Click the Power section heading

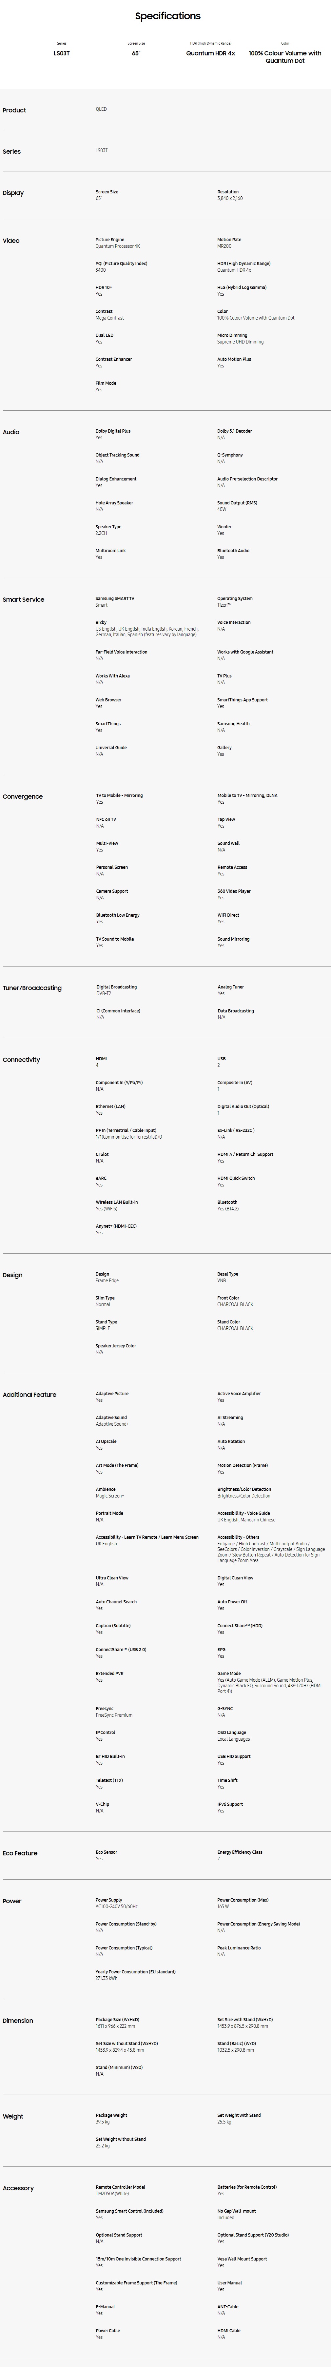(12, 1901)
